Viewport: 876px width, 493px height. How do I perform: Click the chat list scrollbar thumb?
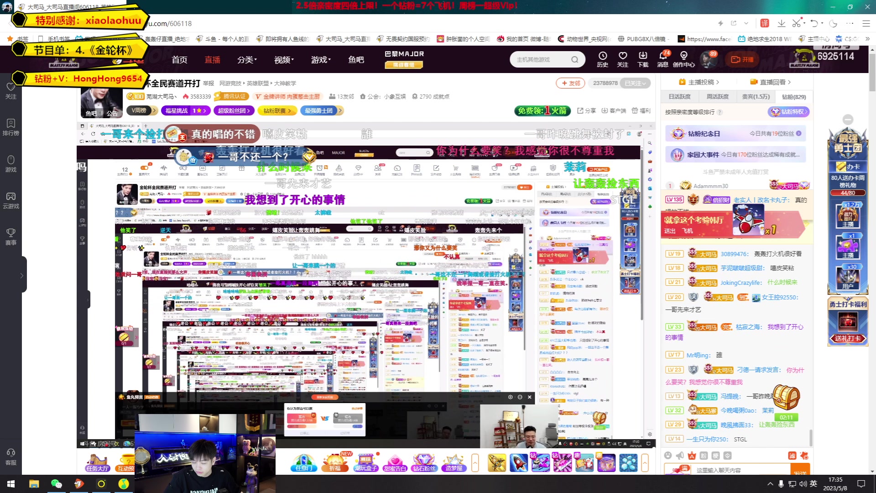811,437
